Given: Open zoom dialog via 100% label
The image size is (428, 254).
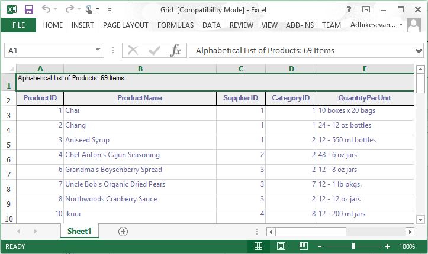Looking at the screenshot, I should [407, 247].
